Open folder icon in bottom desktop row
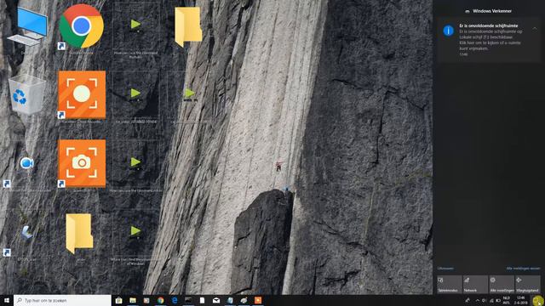Screen dimensions: 545x306 [79, 233]
